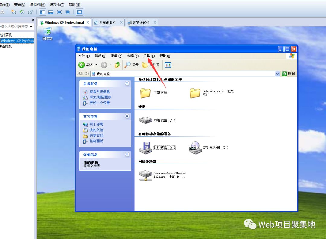Select the 3.5 软盘 (A:) floppy icon
Image resolution: width=326 pixels, height=239 pixels.
click(145, 148)
